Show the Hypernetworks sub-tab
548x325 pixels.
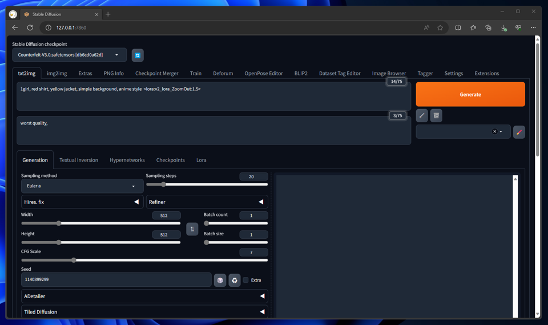127,160
